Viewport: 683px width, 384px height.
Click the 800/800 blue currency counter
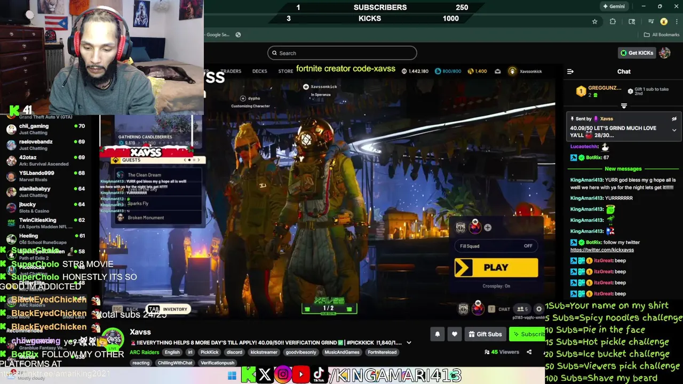pyautogui.click(x=448, y=71)
